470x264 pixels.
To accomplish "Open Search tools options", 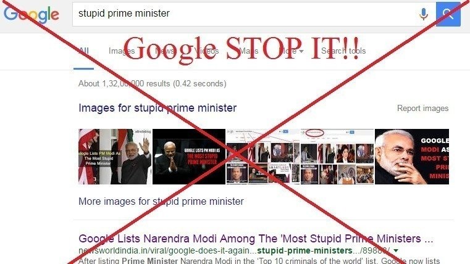I will (343, 51).
